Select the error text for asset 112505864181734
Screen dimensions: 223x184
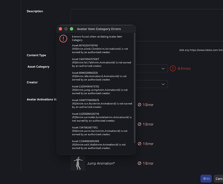(x=102, y=117)
